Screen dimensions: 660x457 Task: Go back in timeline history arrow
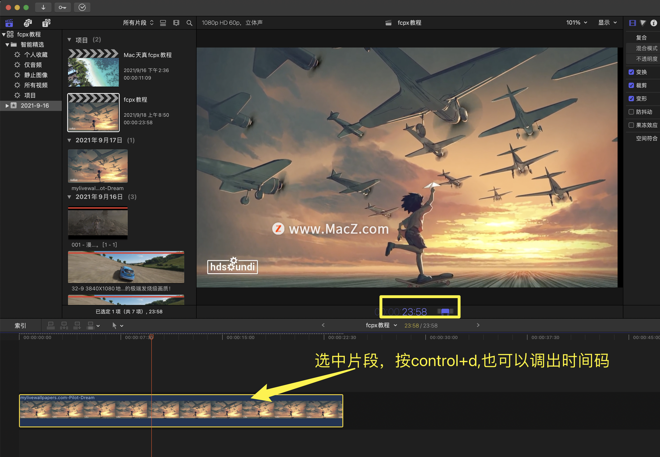coord(323,325)
